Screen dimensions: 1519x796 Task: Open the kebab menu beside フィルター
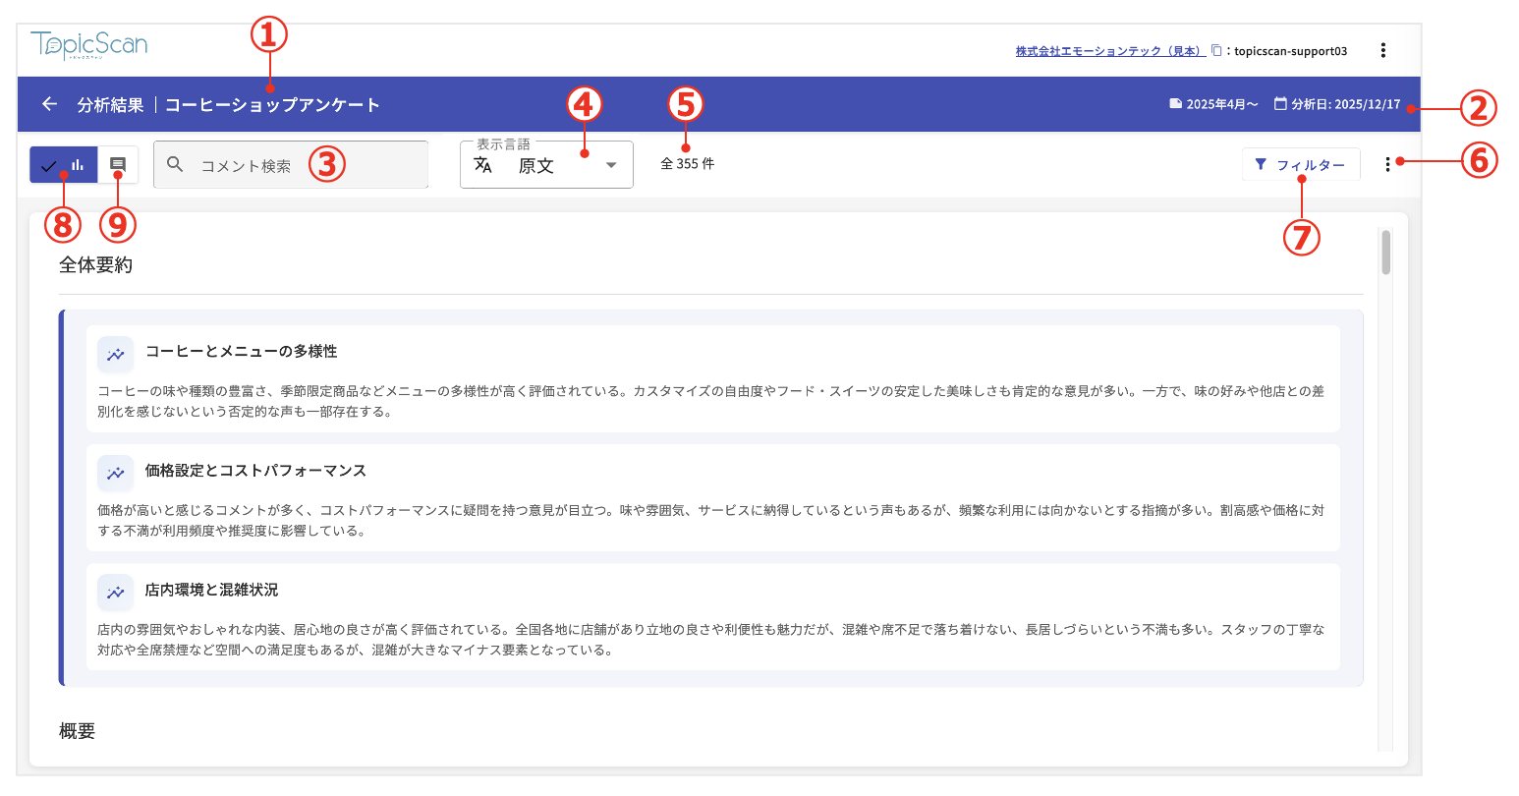(x=1387, y=165)
